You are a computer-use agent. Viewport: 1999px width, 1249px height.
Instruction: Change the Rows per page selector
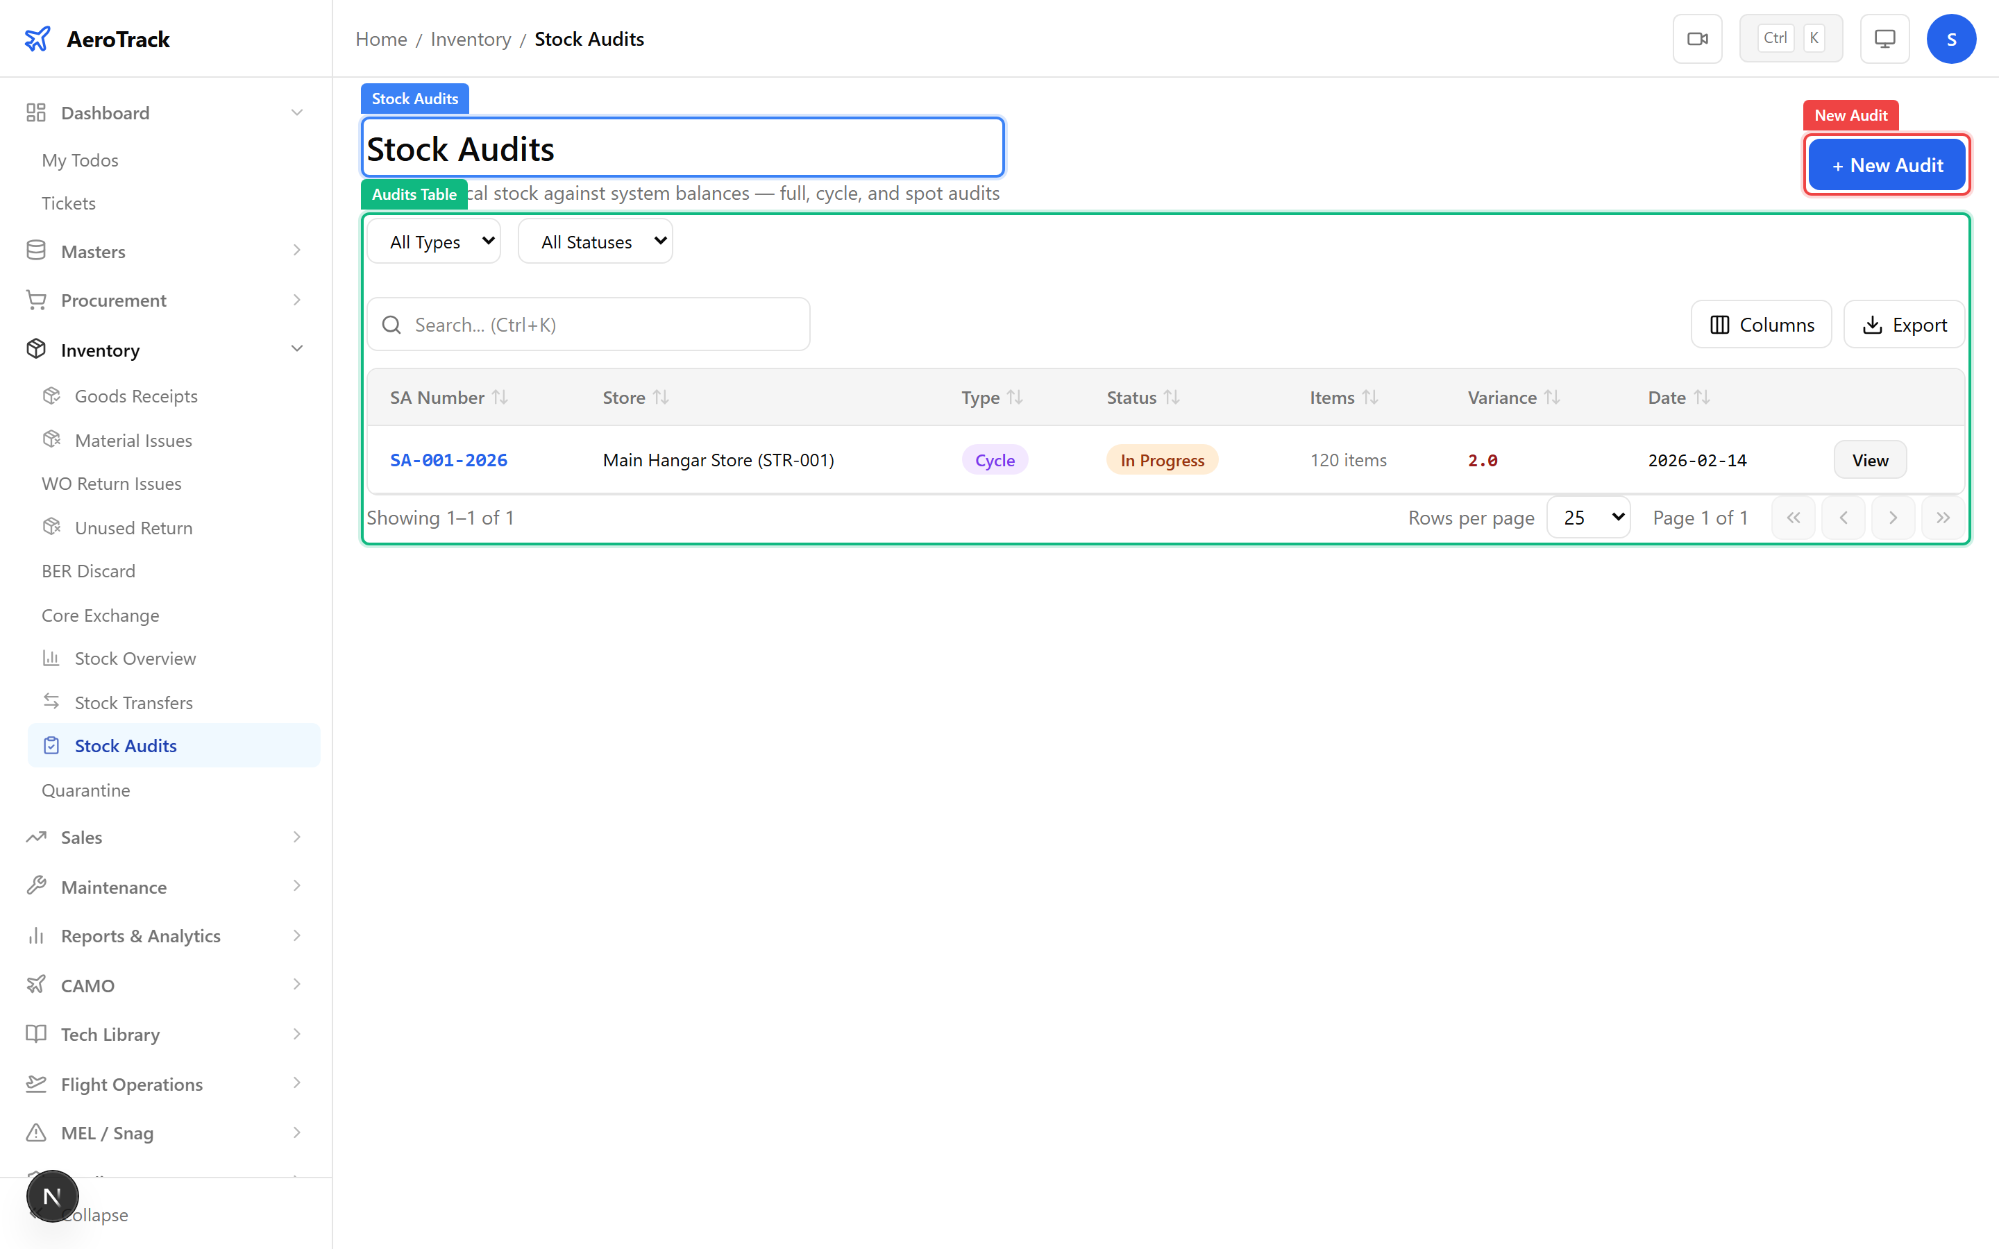(x=1587, y=516)
